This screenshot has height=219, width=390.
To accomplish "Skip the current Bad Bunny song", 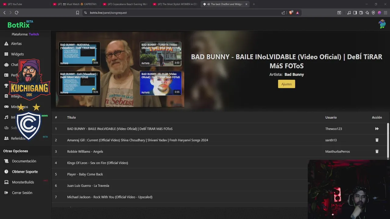I will [377, 129].
